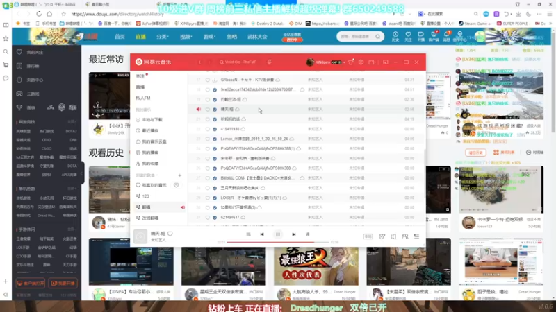Like the 621494617 row heart
556x312 pixels.
pyautogui.click(x=207, y=217)
